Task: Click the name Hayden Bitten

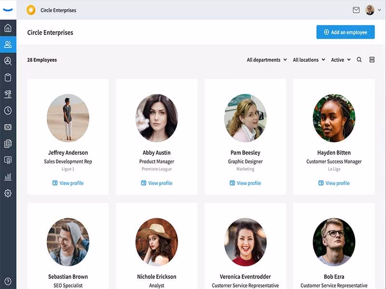Action: (x=334, y=153)
